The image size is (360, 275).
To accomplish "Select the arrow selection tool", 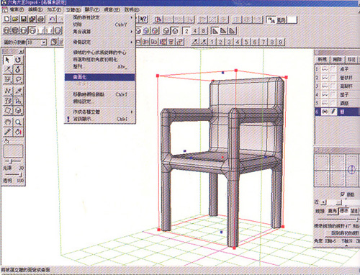I will click(8, 60).
